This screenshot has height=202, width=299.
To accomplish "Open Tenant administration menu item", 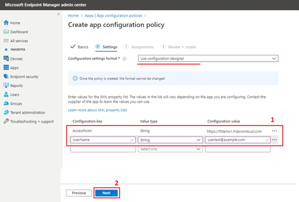I will pyautogui.click(x=27, y=112).
